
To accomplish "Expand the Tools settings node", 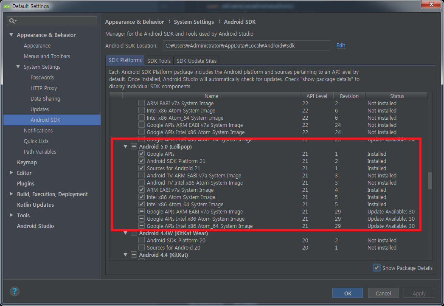I will (x=11, y=215).
